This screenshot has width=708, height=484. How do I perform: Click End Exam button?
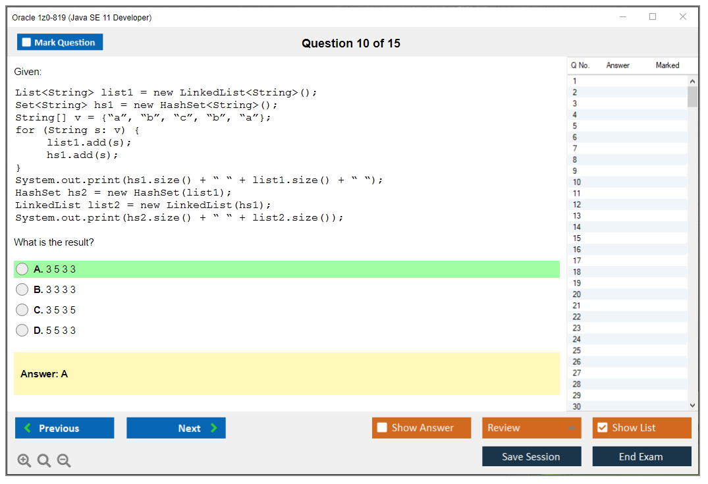641,456
